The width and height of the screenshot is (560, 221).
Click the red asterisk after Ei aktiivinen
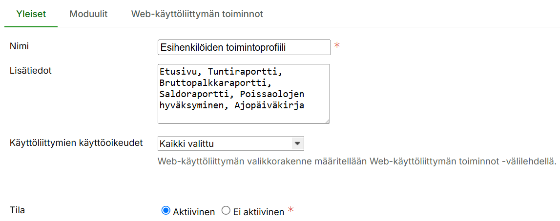tap(291, 210)
